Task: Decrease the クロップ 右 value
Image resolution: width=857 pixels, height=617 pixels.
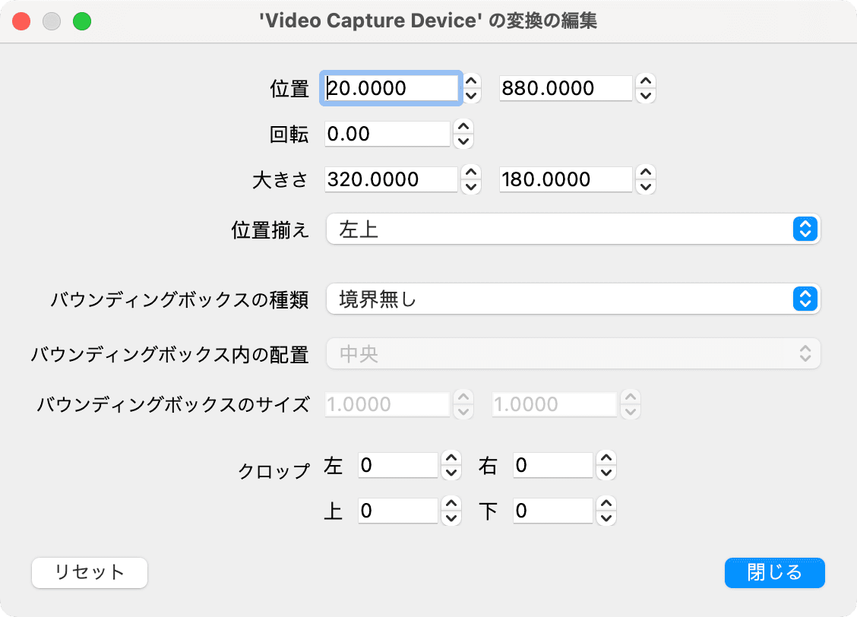Action: click(x=606, y=473)
